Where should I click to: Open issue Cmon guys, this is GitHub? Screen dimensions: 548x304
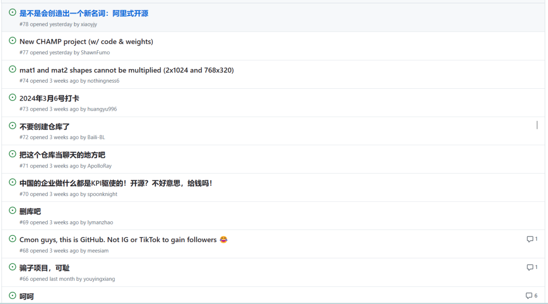point(123,240)
